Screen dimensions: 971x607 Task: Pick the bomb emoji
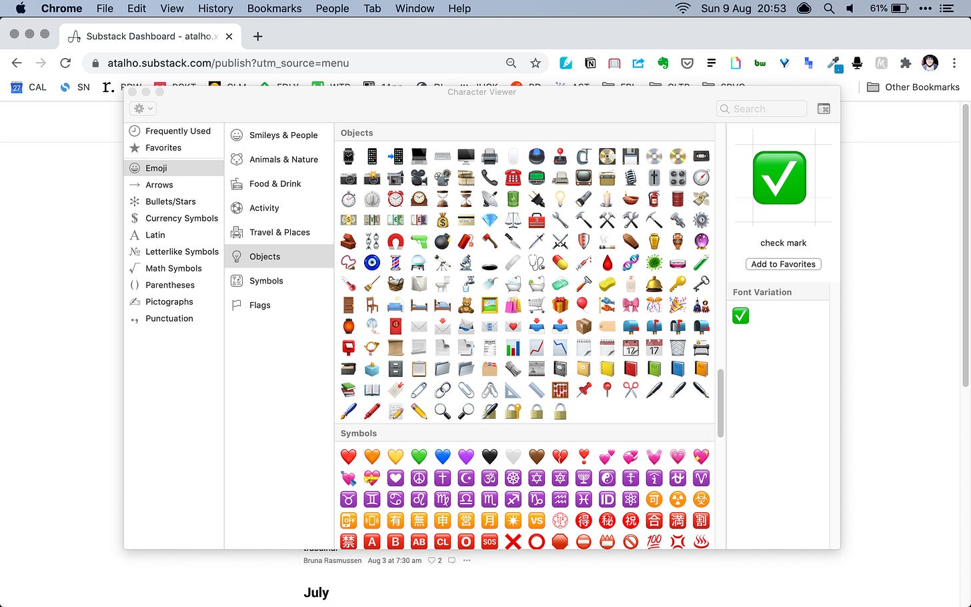point(443,241)
